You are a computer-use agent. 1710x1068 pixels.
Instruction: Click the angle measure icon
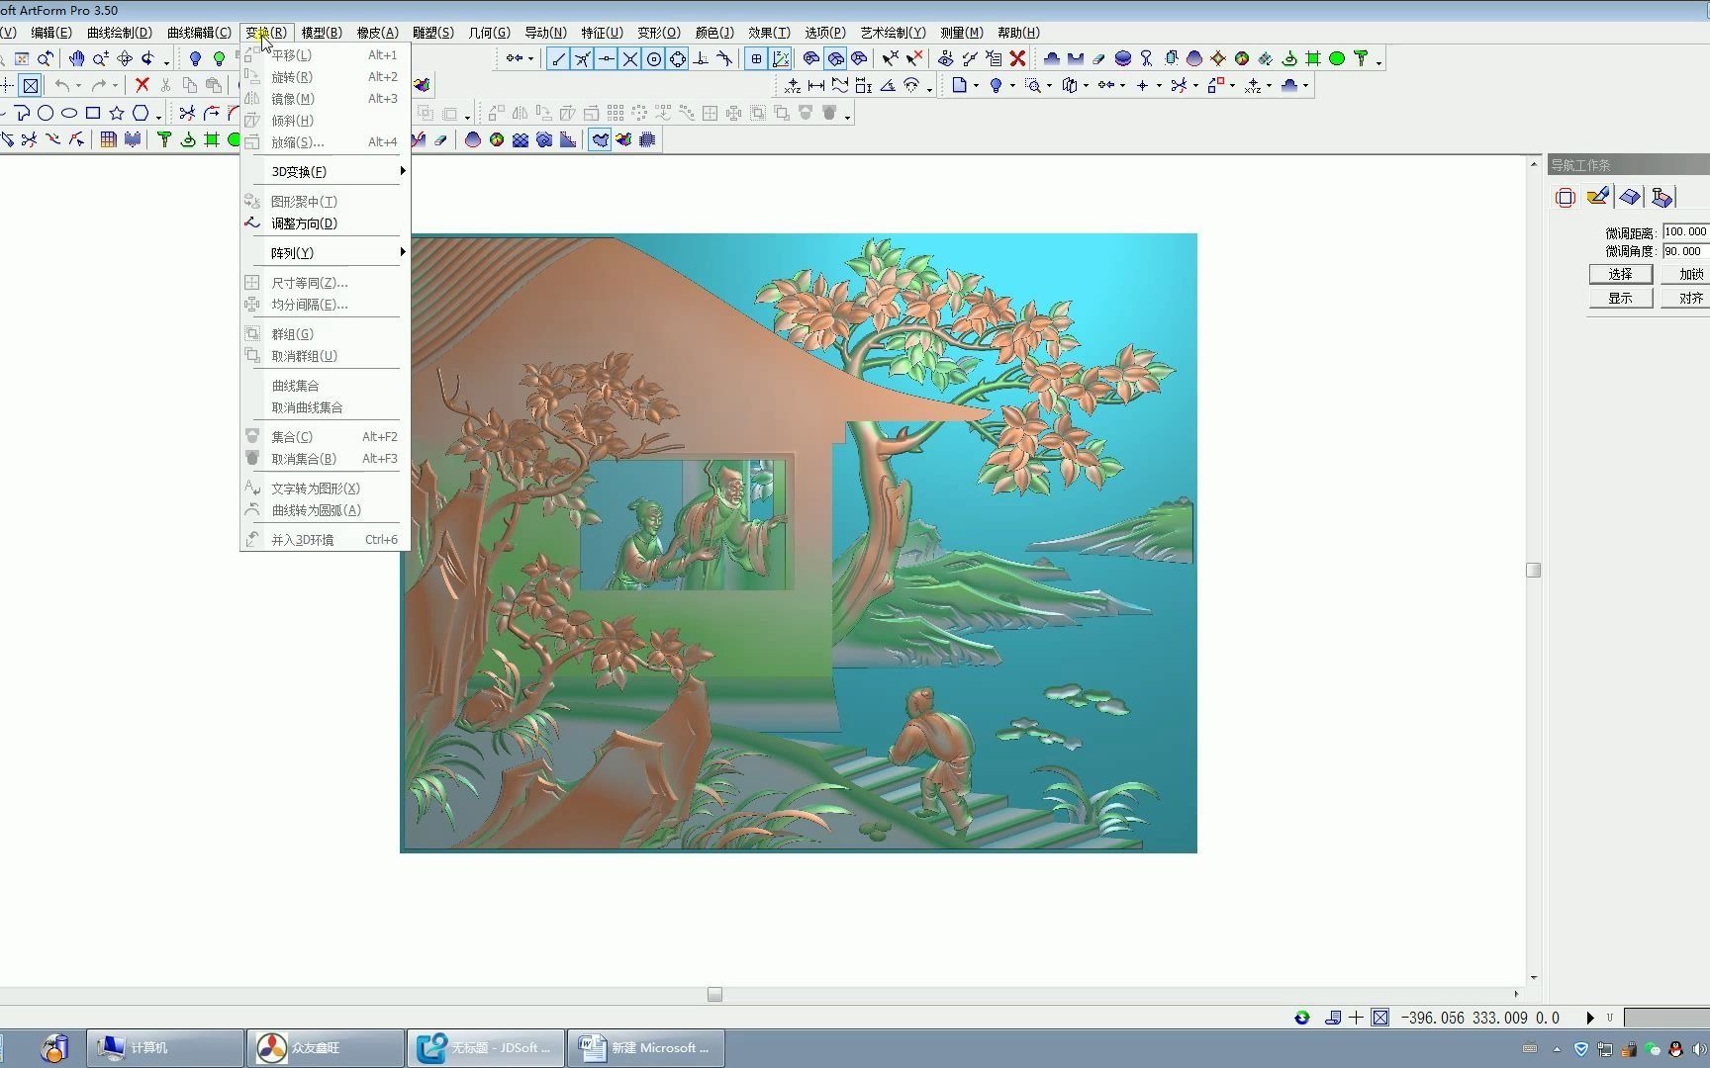point(888,85)
